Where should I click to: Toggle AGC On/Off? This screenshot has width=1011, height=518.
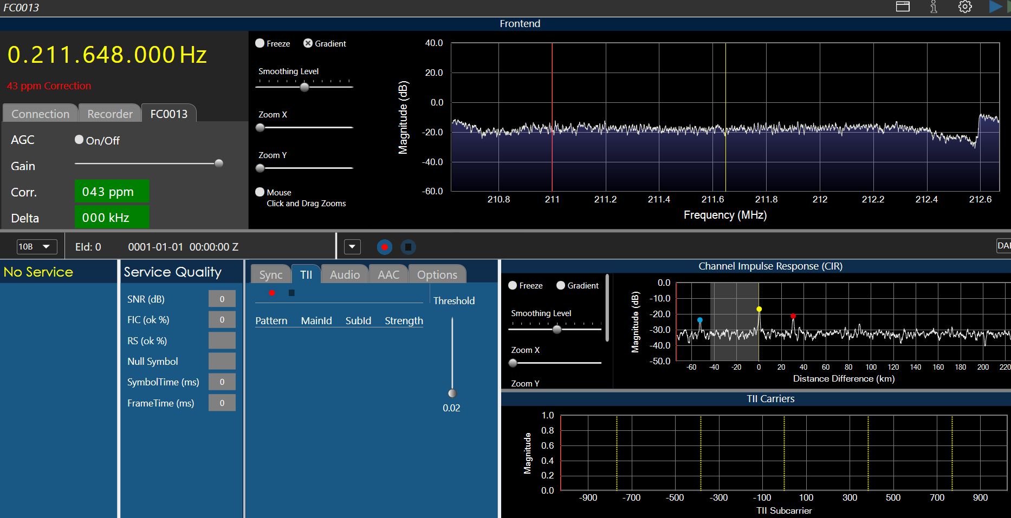click(79, 140)
